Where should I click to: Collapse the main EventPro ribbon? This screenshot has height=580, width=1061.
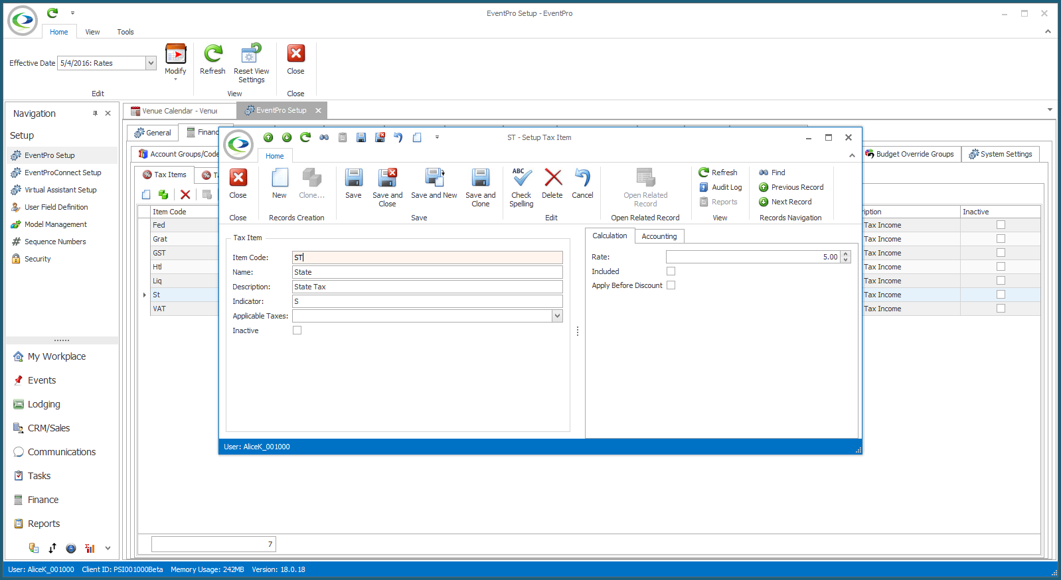click(1048, 31)
